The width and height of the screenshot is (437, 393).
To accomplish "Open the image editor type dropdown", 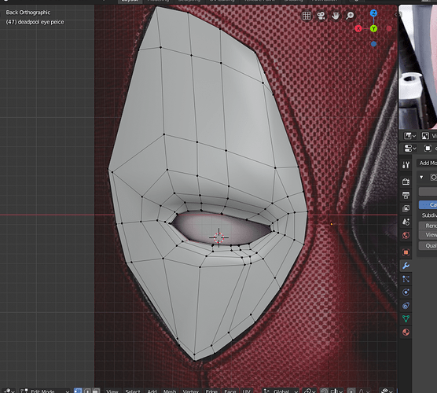I will [x=410, y=136].
